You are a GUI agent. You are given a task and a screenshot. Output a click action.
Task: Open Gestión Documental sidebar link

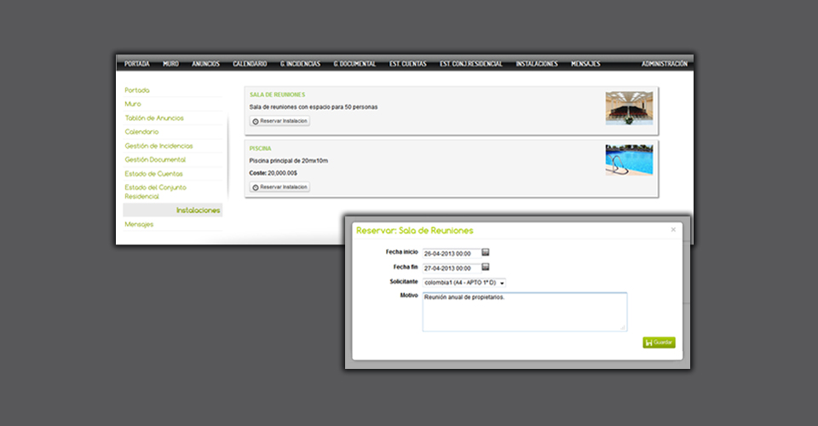click(x=155, y=159)
